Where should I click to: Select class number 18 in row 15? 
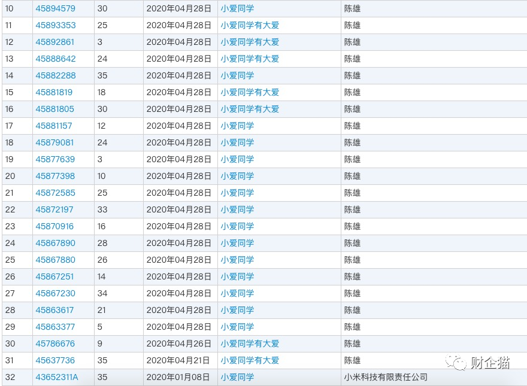(101, 92)
